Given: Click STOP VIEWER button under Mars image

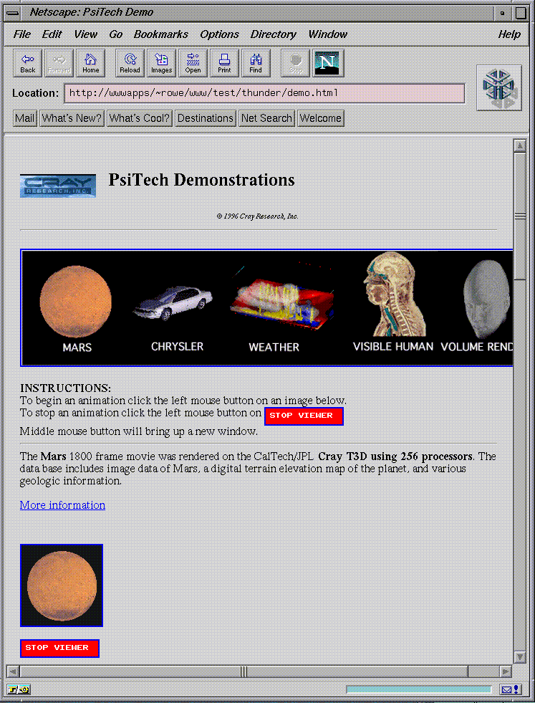Looking at the screenshot, I should tap(59, 649).
